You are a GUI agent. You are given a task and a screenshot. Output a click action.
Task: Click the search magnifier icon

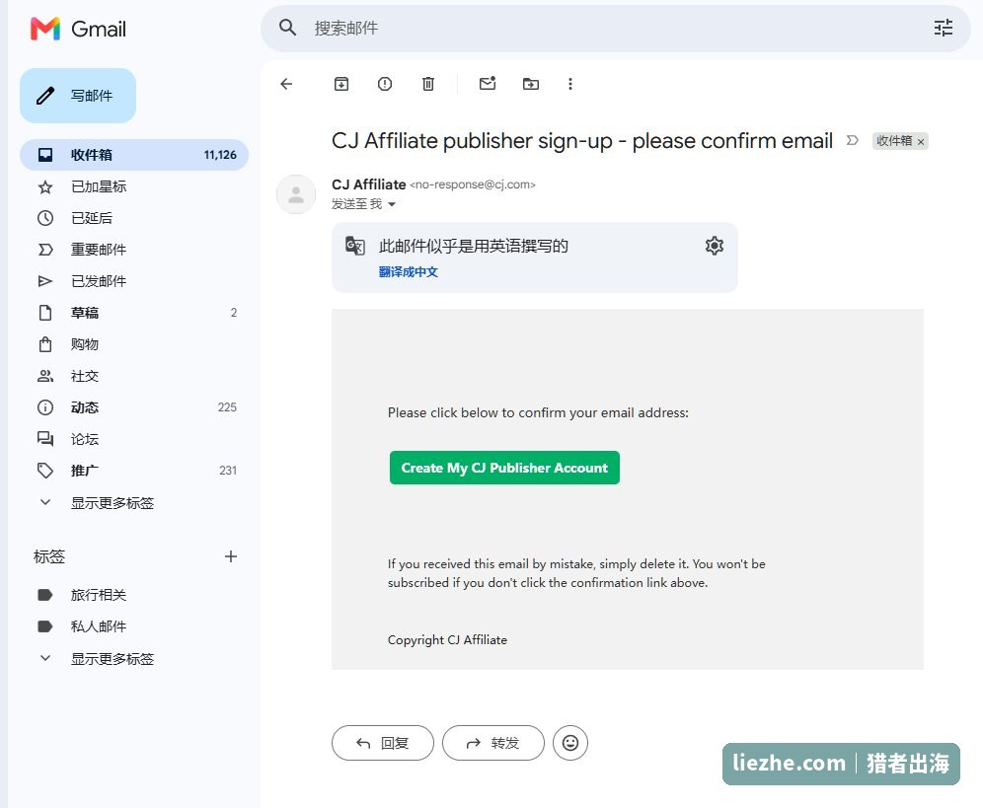pyautogui.click(x=287, y=28)
